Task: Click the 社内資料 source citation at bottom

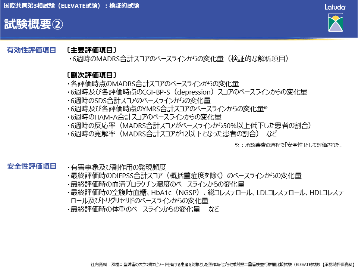Action: pyautogui.click(x=222, y=264)
